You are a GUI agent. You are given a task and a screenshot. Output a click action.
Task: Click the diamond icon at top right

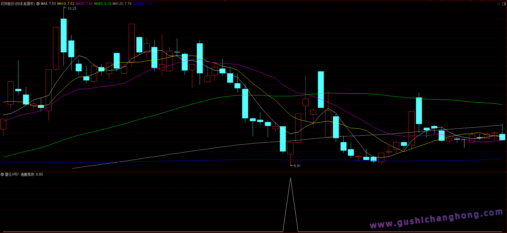(x=499, y=4)
